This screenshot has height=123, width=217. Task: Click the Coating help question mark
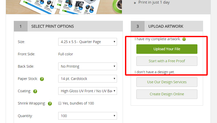(x=35, y=91)
